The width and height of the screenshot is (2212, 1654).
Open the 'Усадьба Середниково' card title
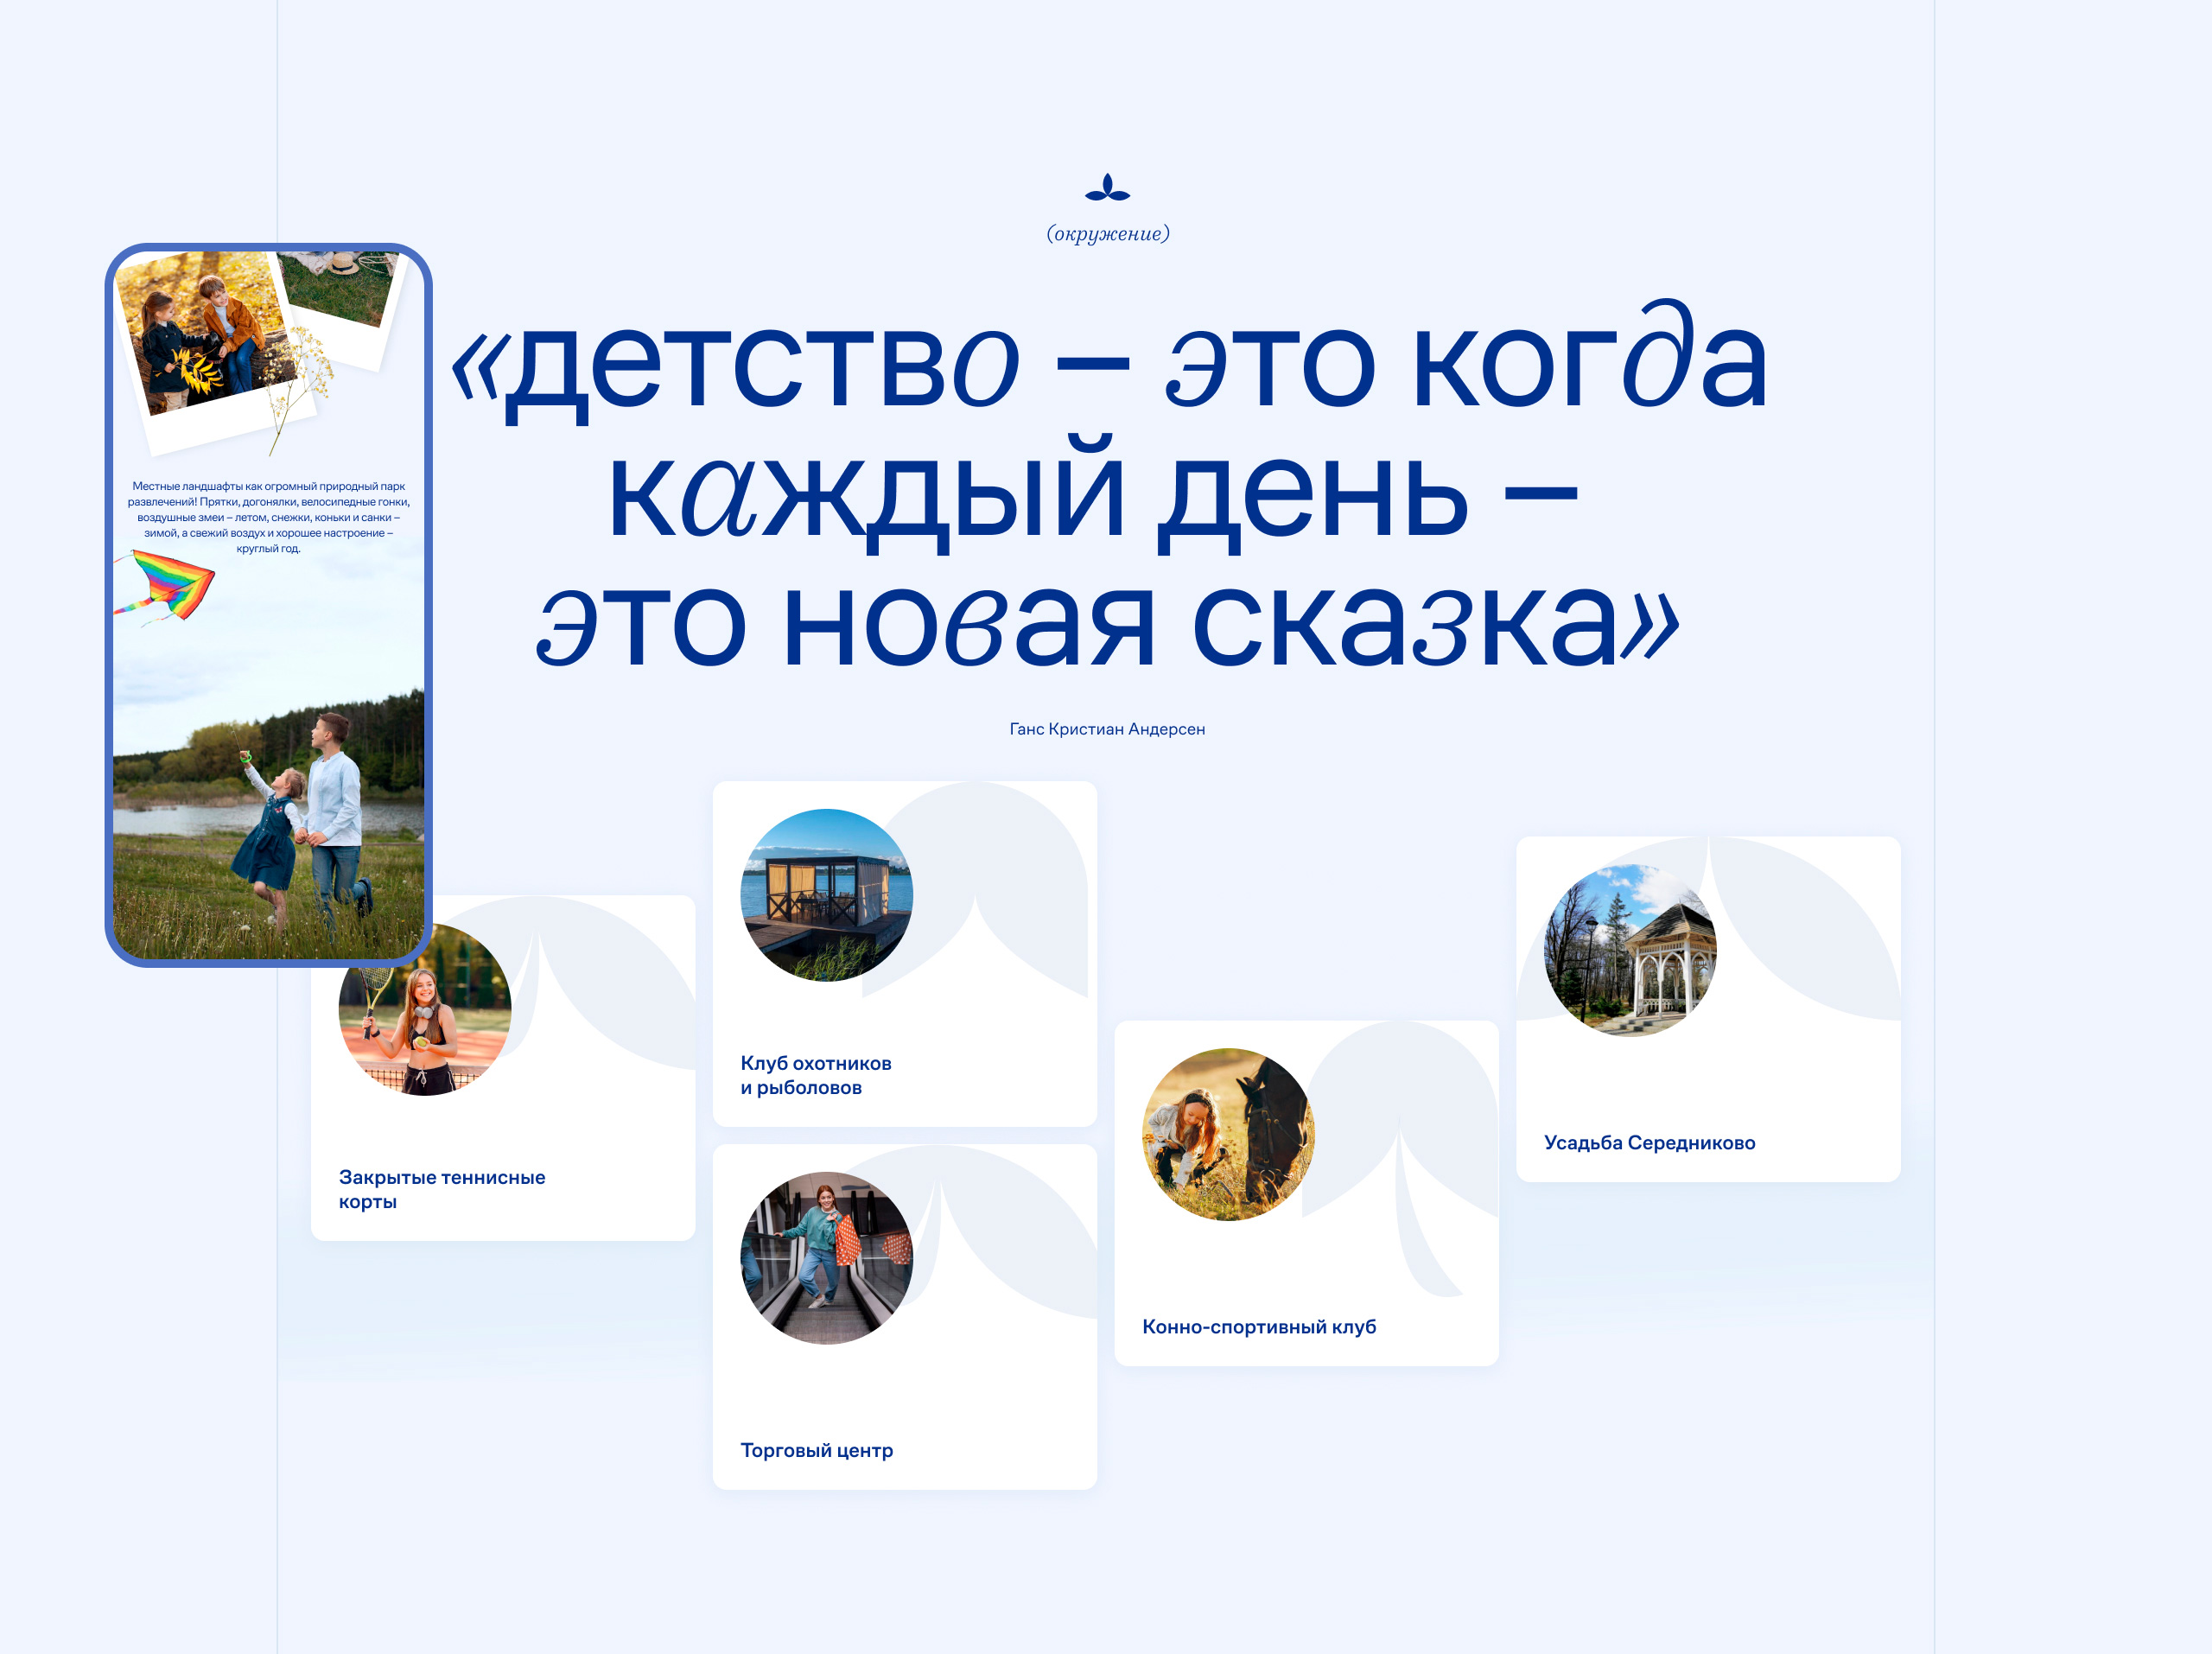[1649, 1142]
